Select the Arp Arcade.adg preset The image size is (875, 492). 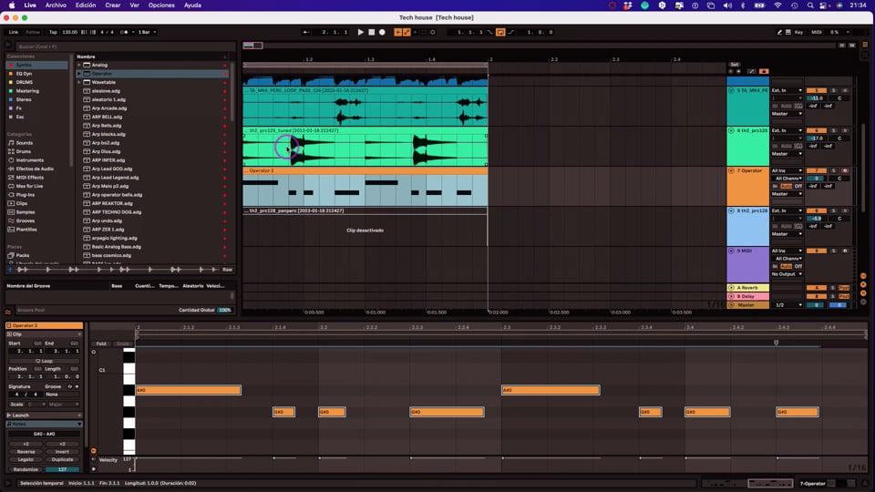pos(108,108)
